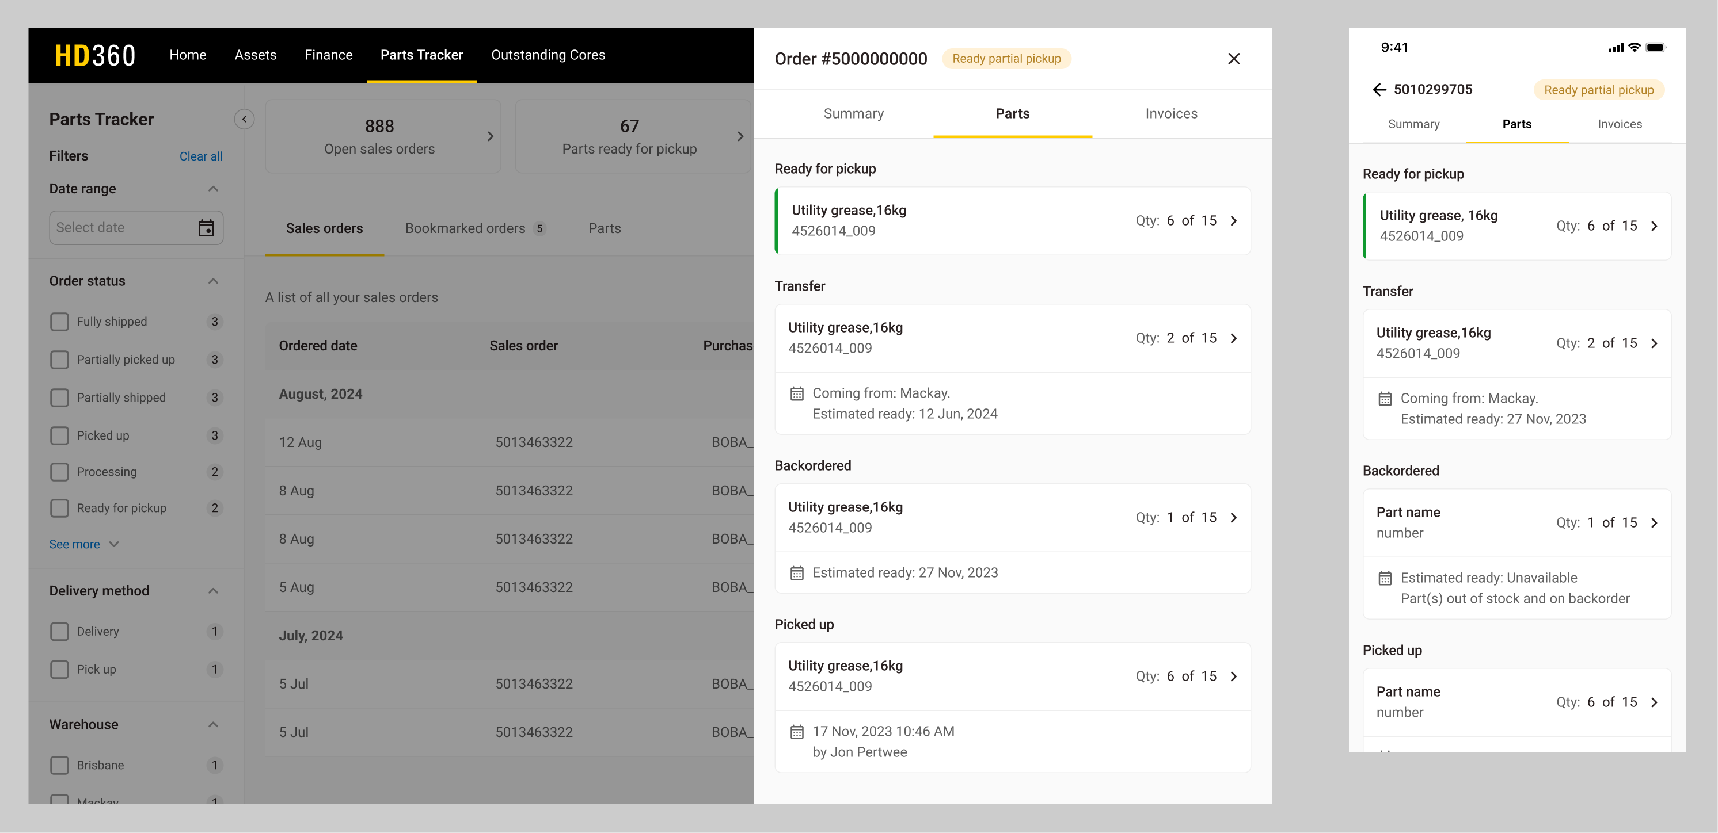The height and width of the screenshot is (833, 1718).
Task: Open desktop Picked up part Qty 6 of 15 chevron
Action: (1234, 677)
